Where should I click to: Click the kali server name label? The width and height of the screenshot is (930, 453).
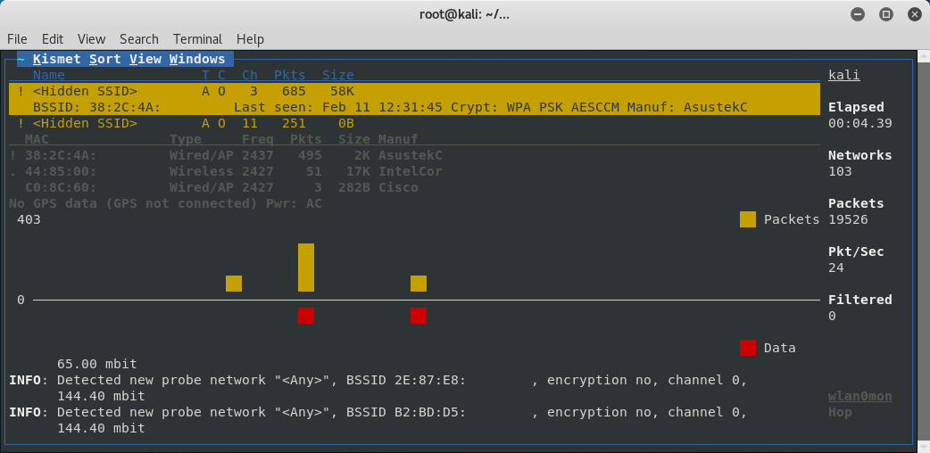[x=844, y=75]
